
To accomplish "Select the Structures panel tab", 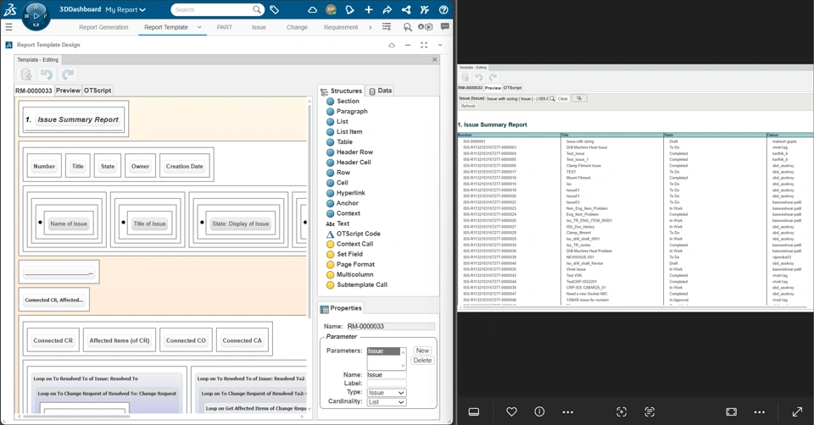I will pos(342,91).
